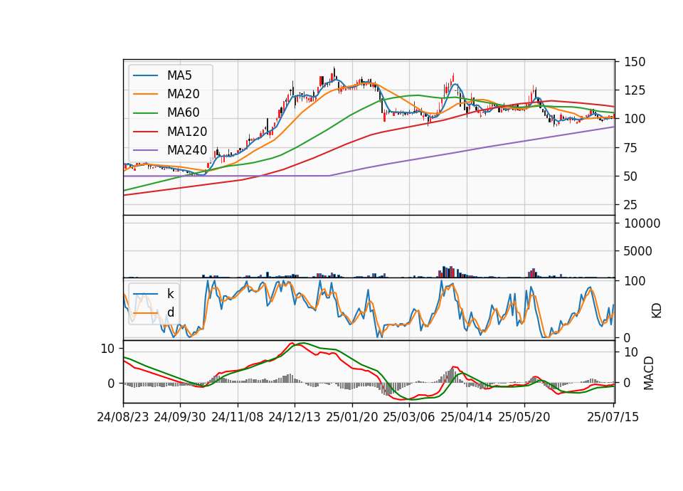Image resolution: width=683 pixels, height=491 pixels.
Task: Click the orange MA20 legend line sample
Action: (145, 94)
